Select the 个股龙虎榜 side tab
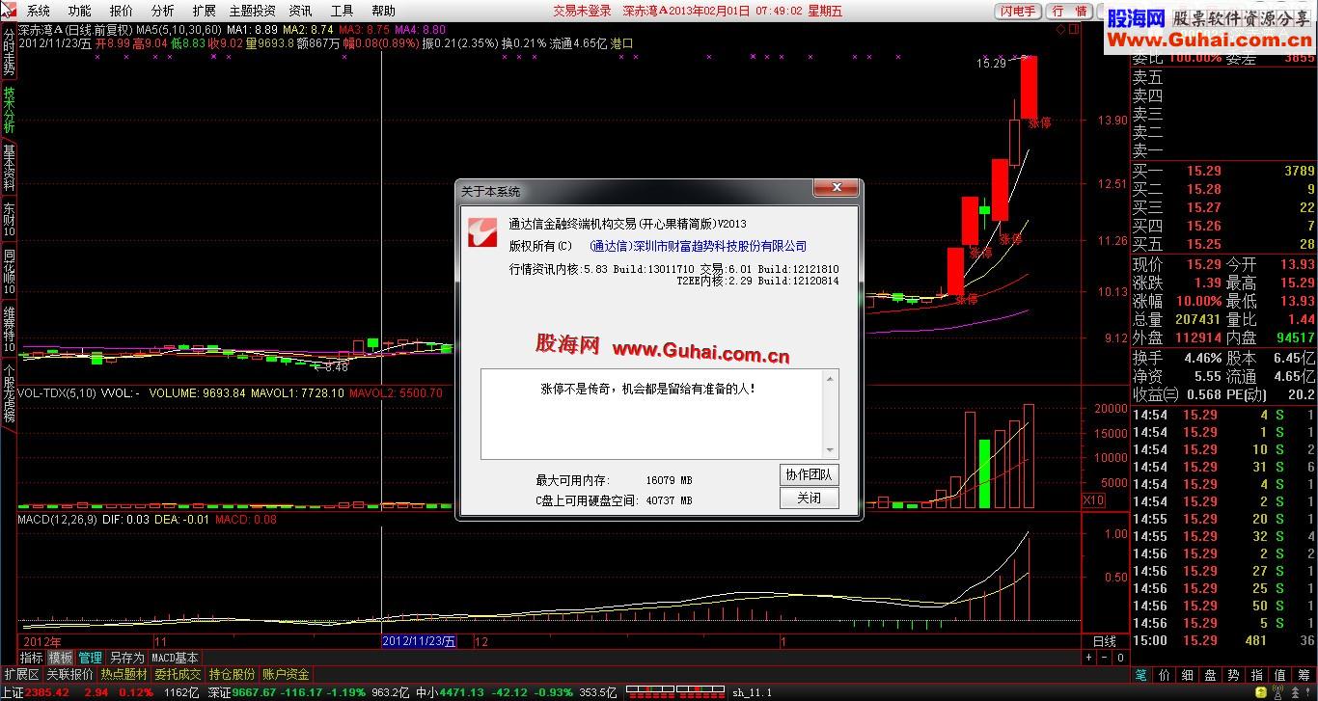This screenshot has width=1318, height=701. pos(9,393)
